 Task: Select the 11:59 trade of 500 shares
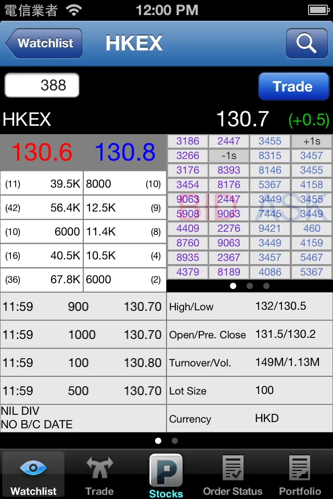coord(83,390)
